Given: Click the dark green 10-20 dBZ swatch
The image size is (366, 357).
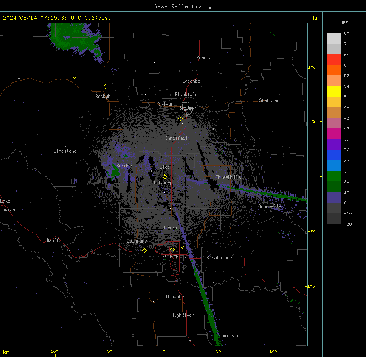Looking at the screenshot, I should click(x=334, y=187).
